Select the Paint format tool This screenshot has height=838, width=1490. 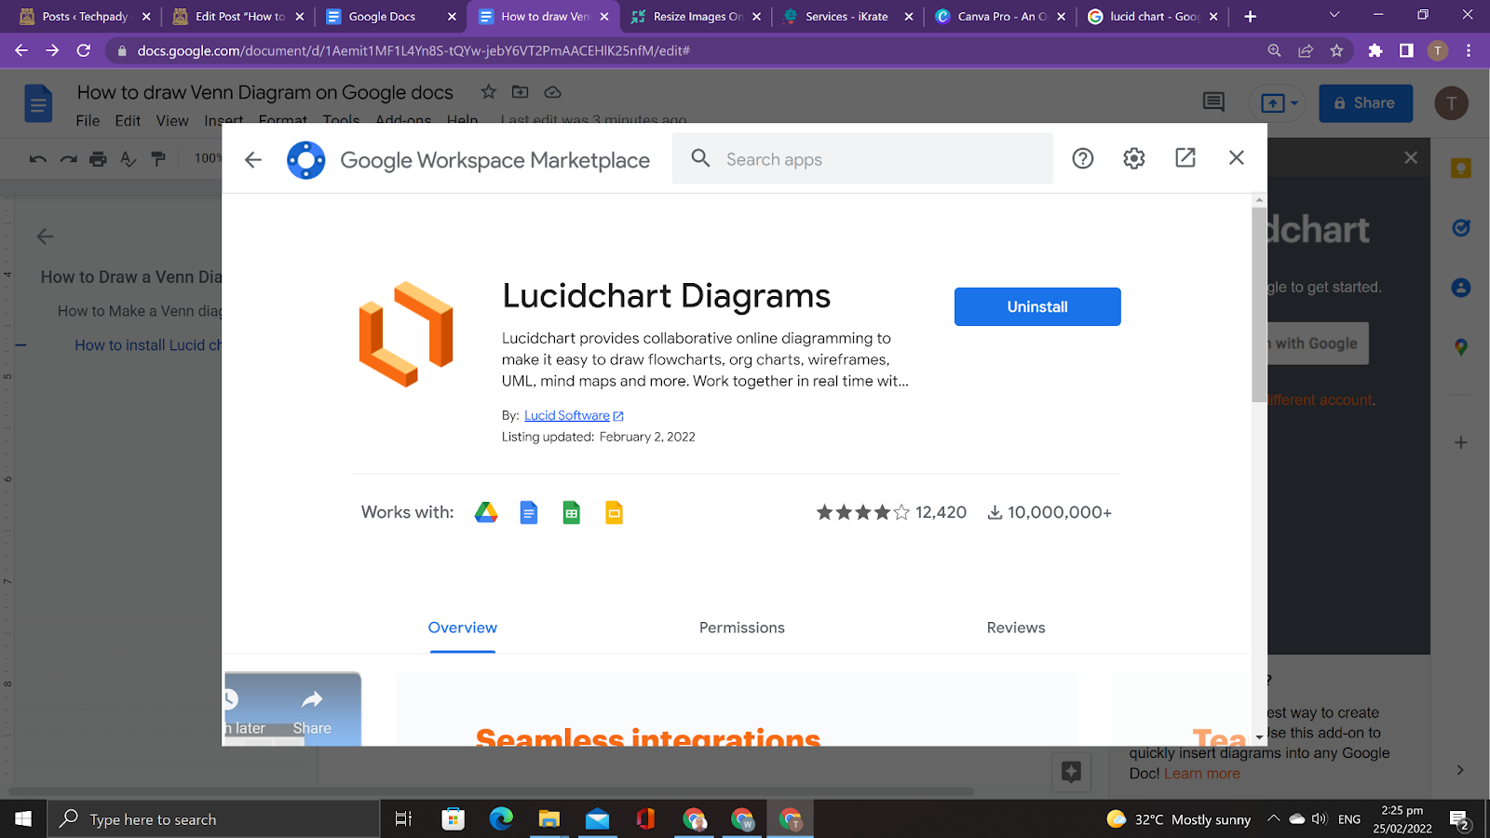pyautogui.click(x=158, y=159)
